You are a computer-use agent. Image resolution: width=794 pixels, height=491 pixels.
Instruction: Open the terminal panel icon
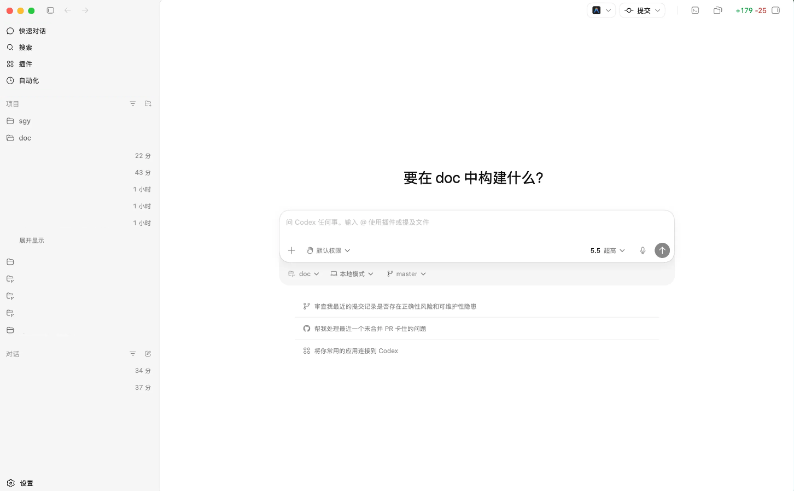(x=695, y=10)
